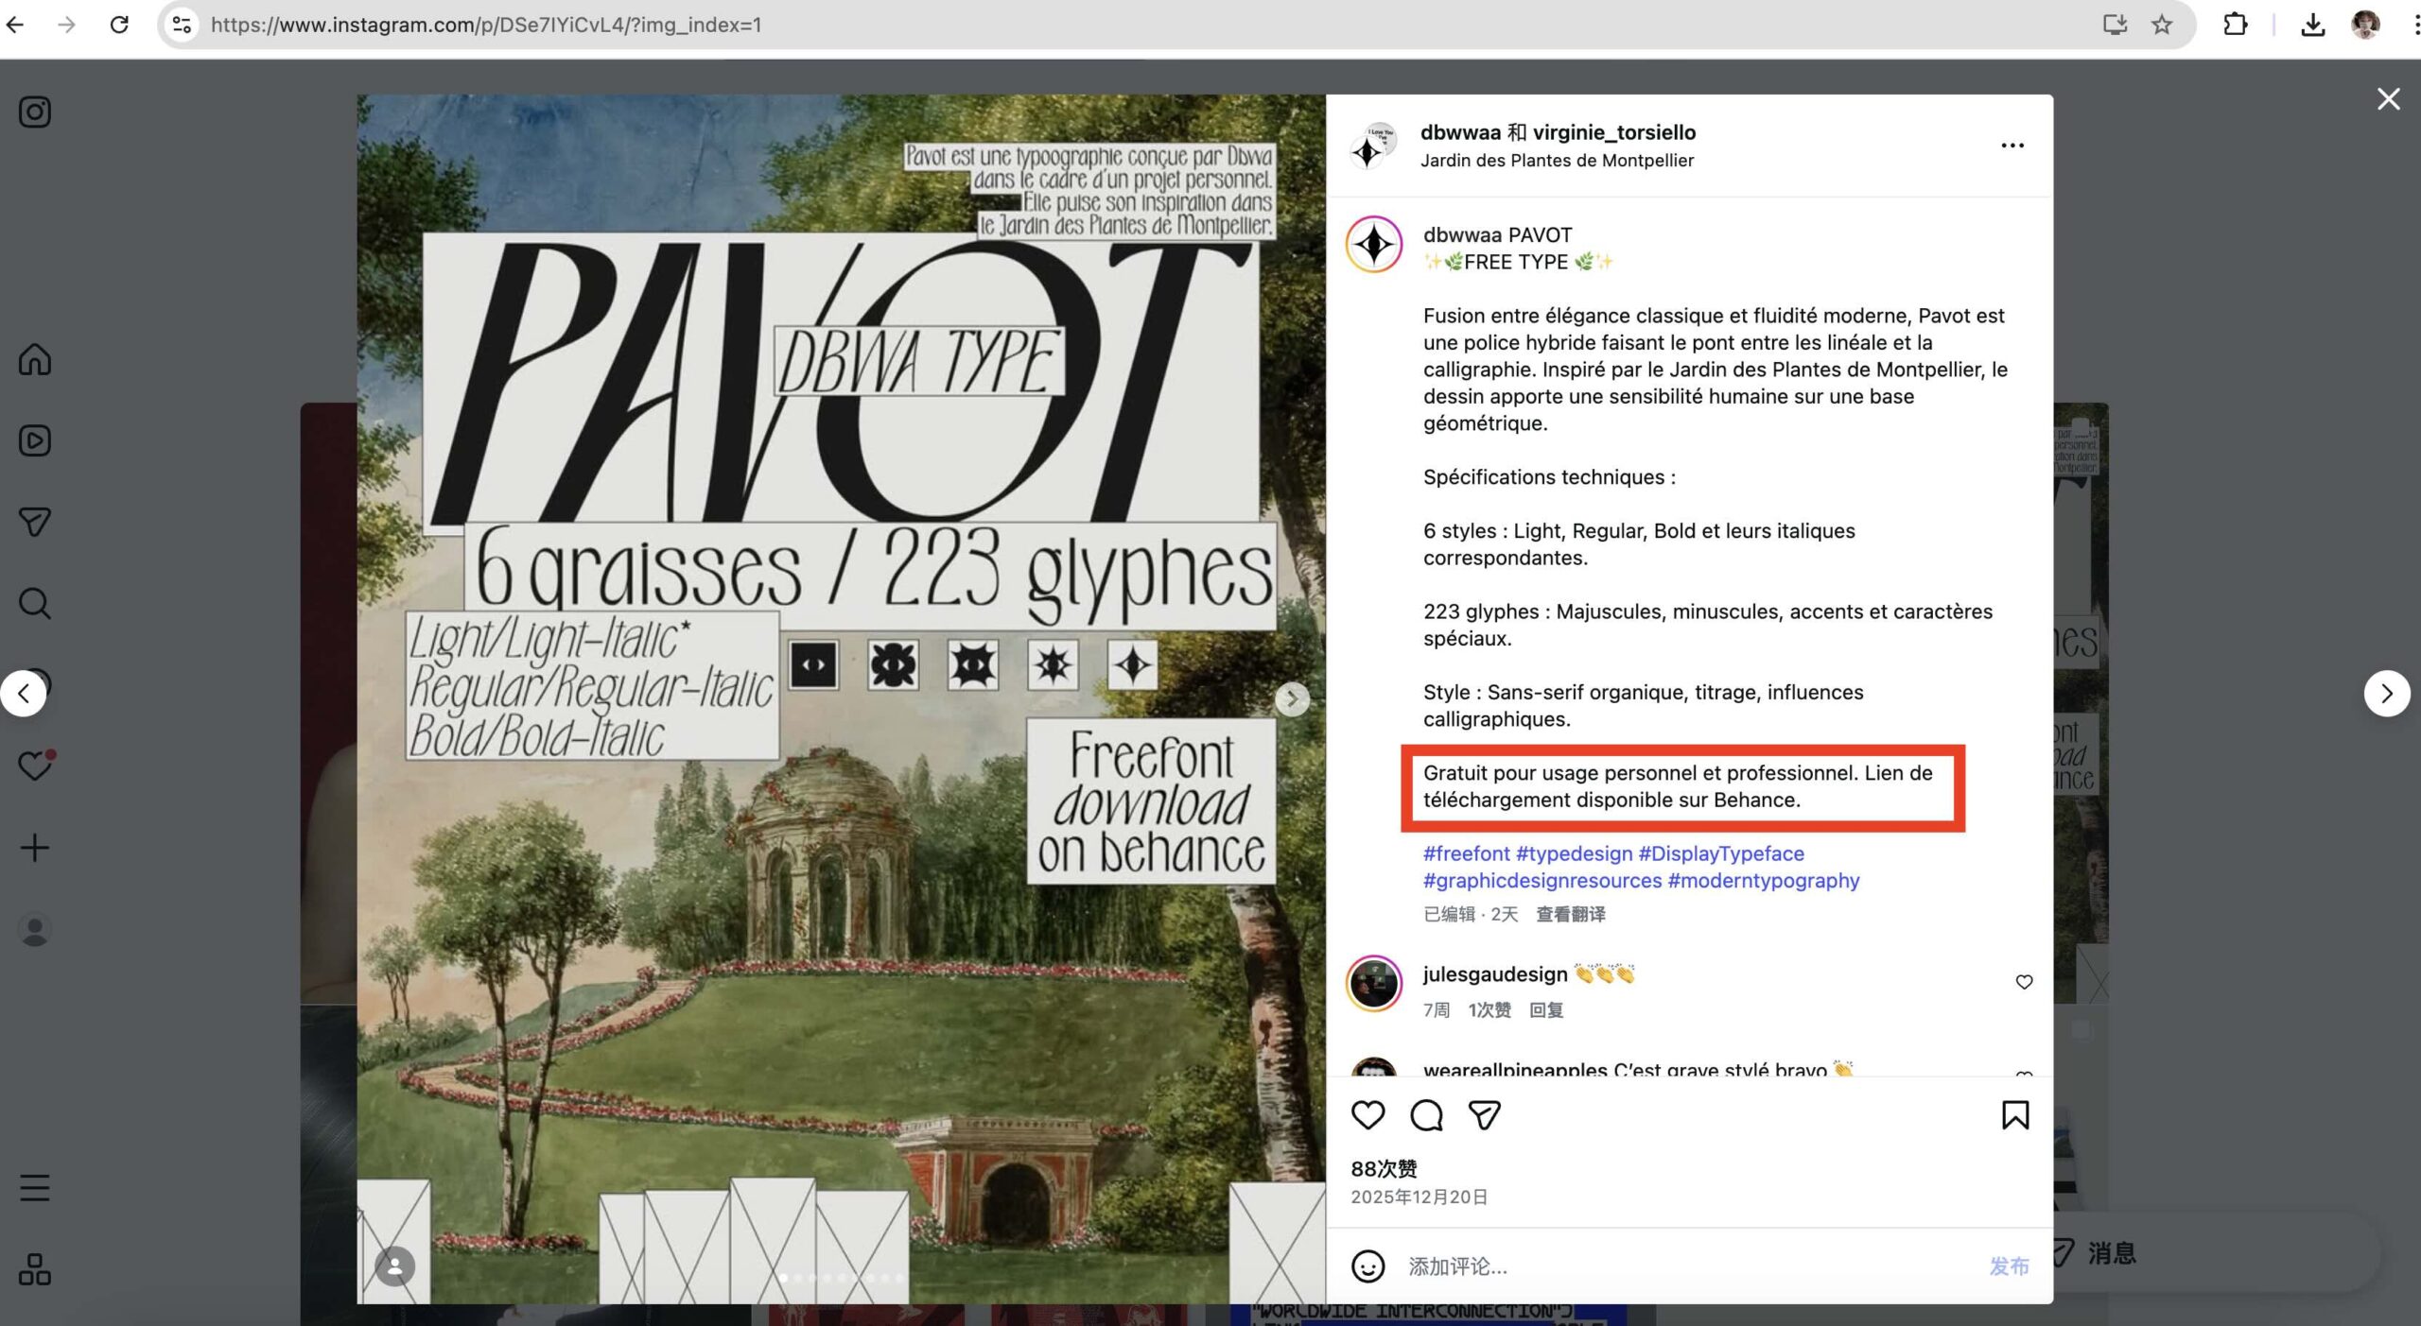Open the emoji picker in comment box
Viewport: 2421px width, 1326px height.
(1367, 1266)
